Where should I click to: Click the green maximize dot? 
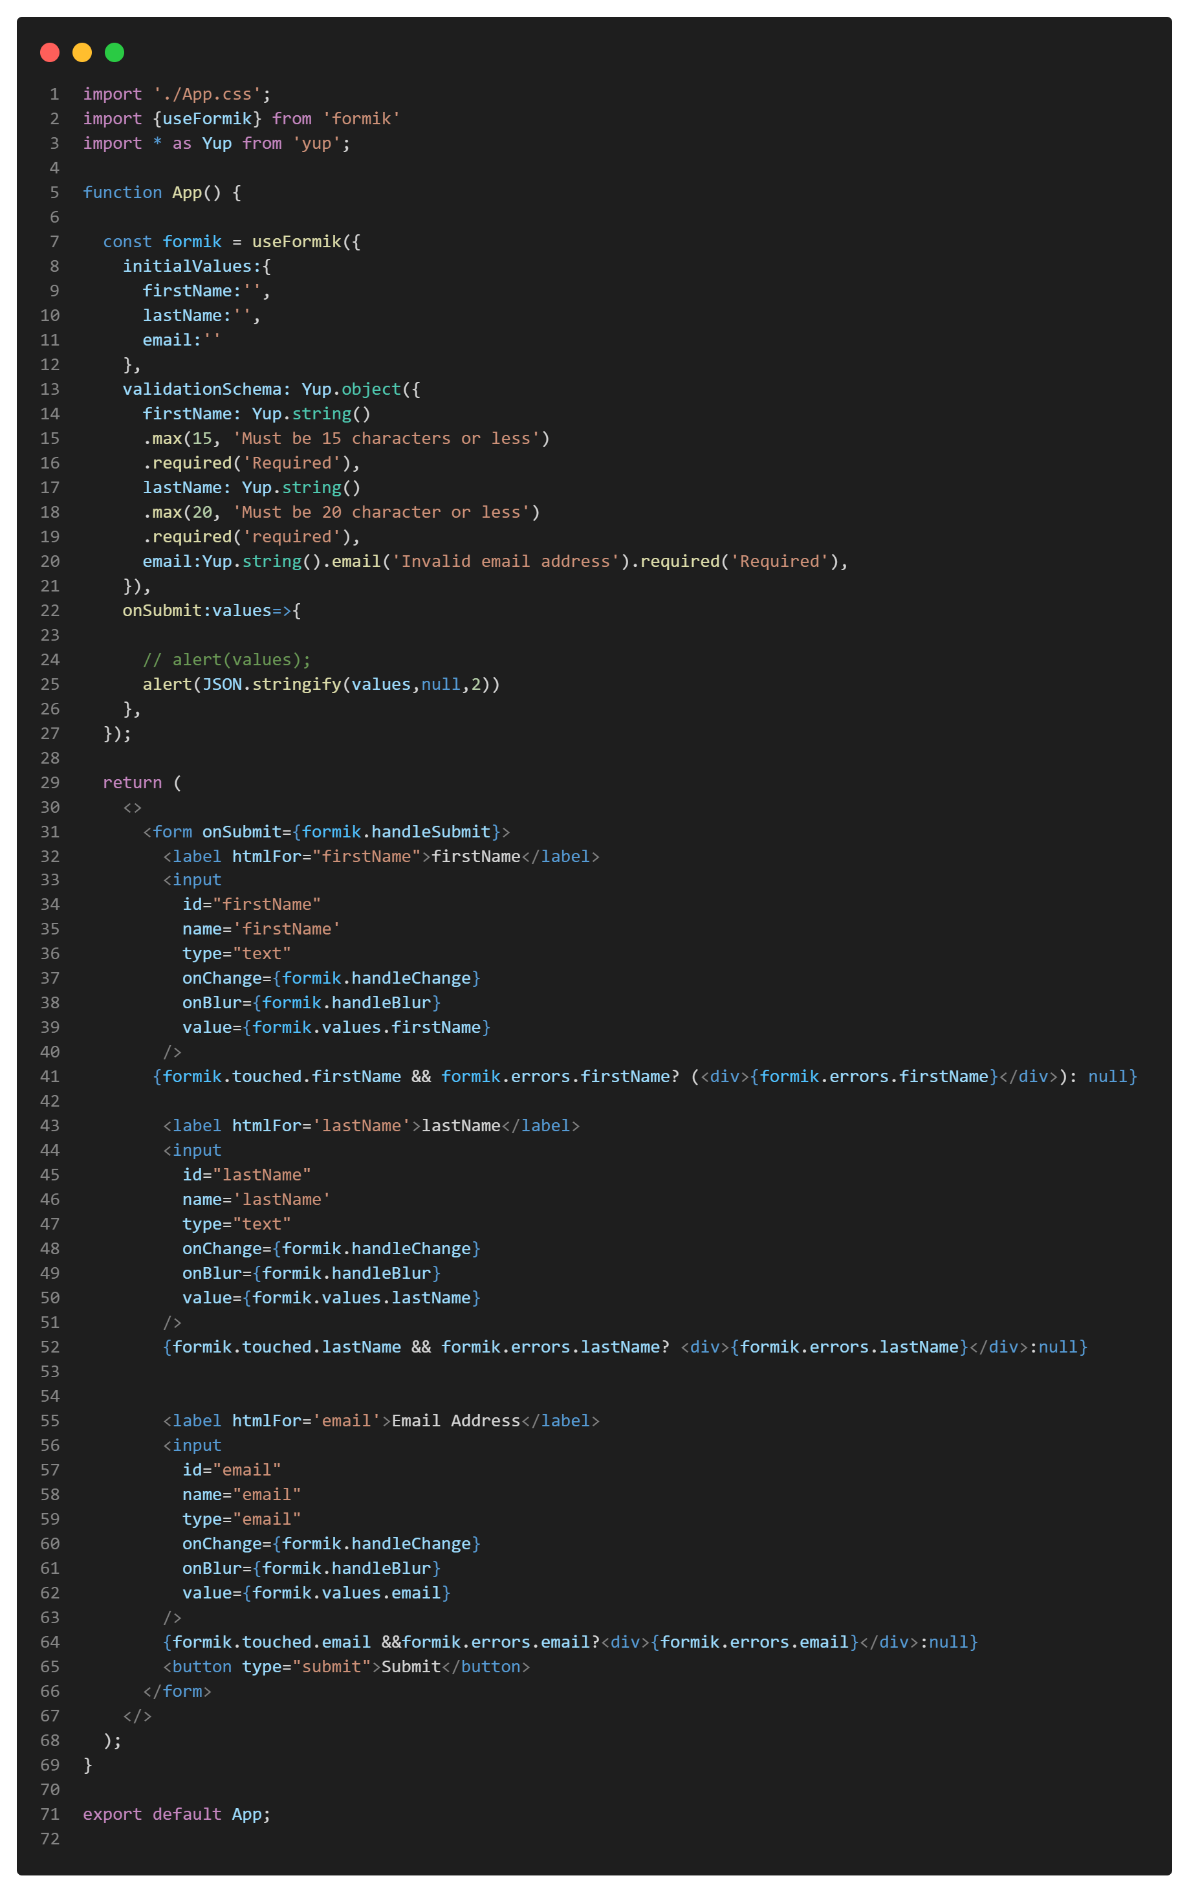(x=115, y=52)
